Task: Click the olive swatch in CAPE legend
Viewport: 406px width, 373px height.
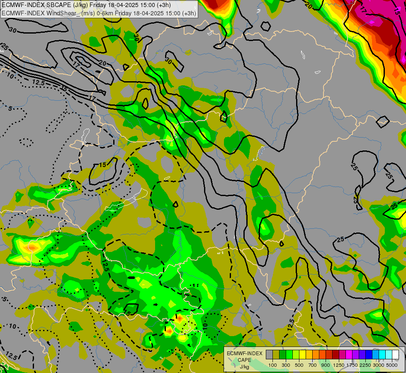Action: tap(276, 355)
